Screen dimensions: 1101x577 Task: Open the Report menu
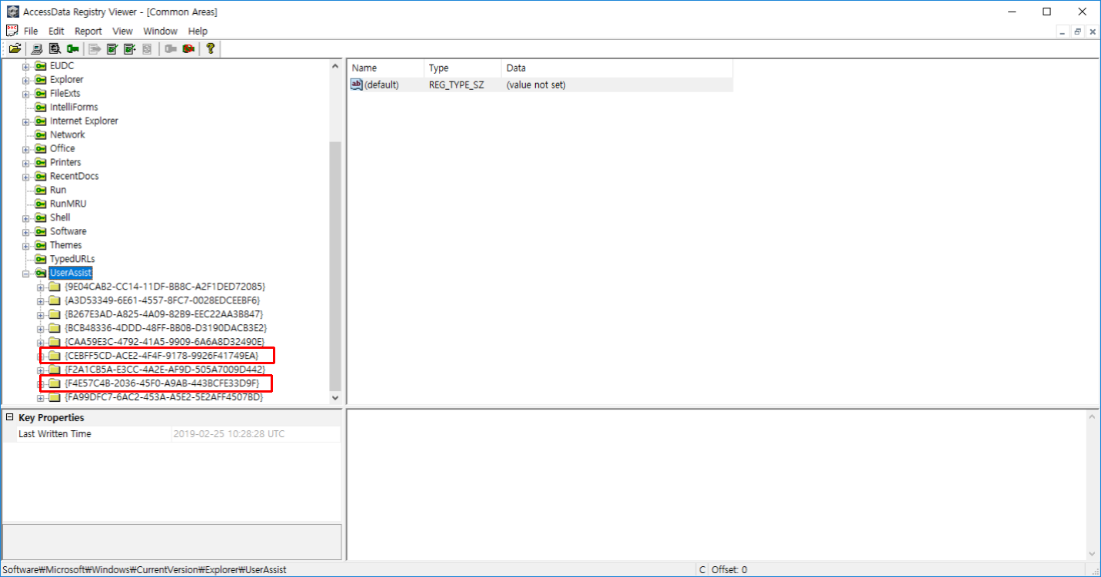pyautogui.click(x=88, y=31)
